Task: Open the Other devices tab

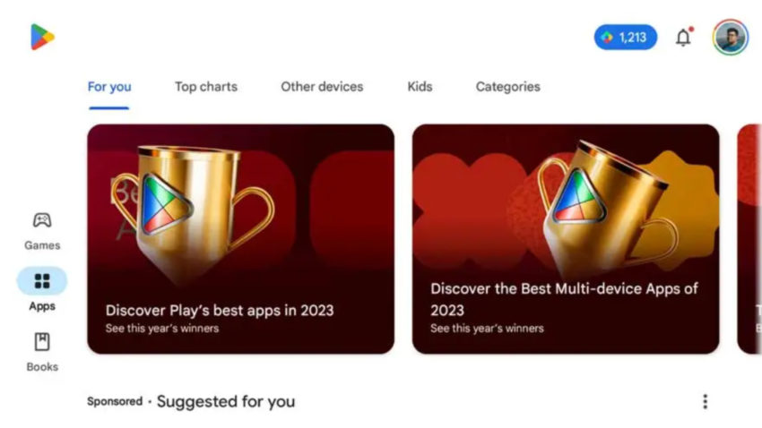Action: 322,87
